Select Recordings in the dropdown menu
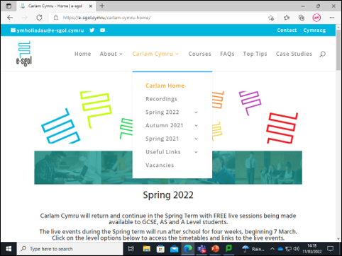Image resolution: width=342 pixels, height=256 pixels. click(161, 99)
